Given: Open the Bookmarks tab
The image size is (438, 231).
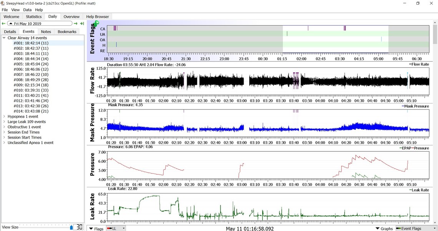Looking at the screenshot, I should coord(67,32).
